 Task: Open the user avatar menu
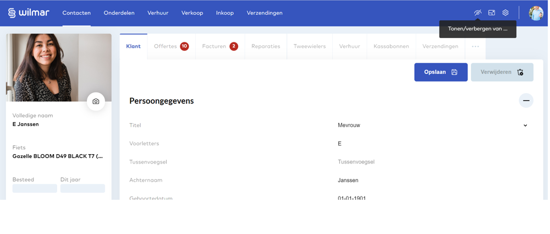point(536,13)
